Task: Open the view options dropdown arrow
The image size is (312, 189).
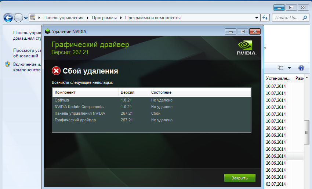Action: [289, 68]
